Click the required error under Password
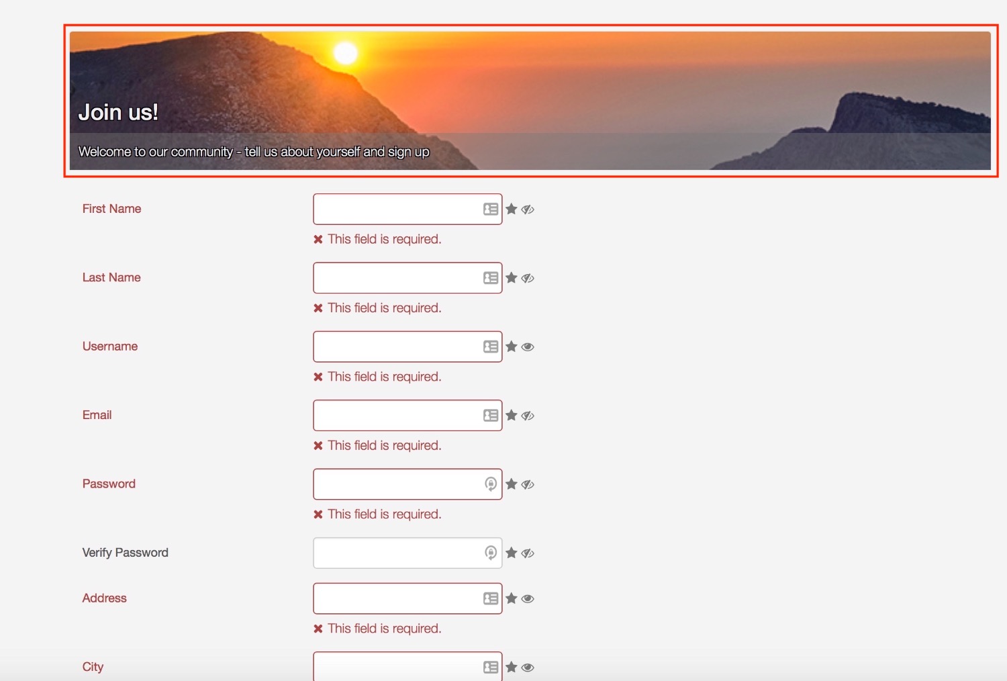 377,514
